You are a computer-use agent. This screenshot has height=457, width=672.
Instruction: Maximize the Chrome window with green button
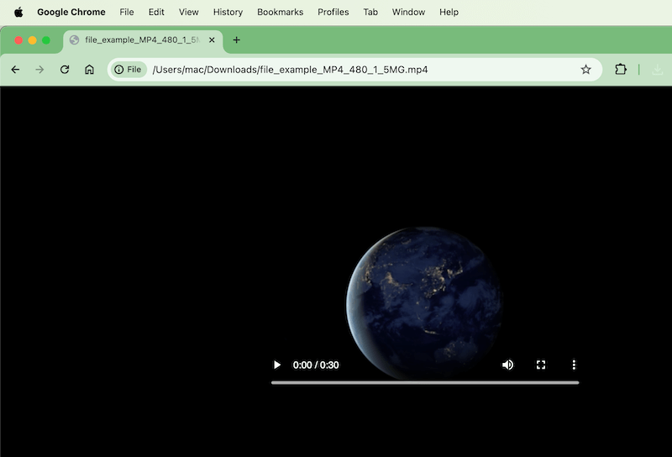click(46, 40)
